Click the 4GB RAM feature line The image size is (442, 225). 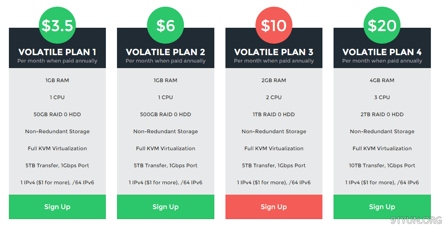(x=382, y=80)
